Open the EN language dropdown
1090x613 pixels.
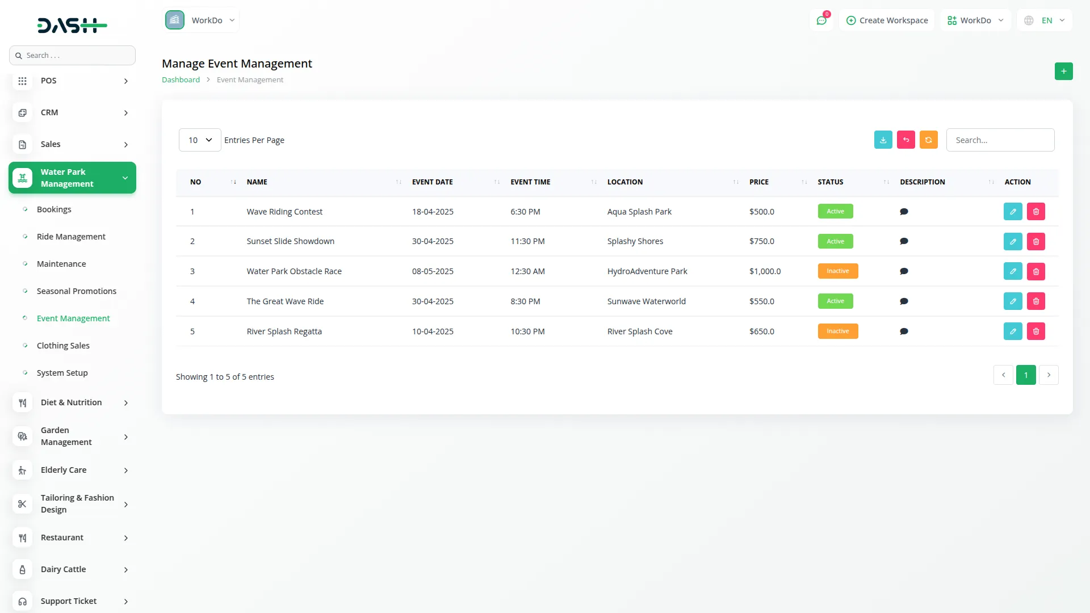[1045, 20]
